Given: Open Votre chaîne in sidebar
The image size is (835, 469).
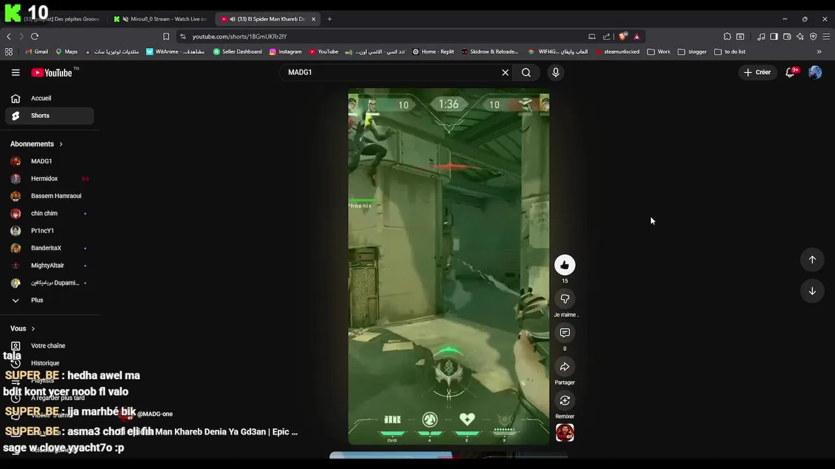Looking at the screenshot, I should pyautogui.click(x=50, y=346).
